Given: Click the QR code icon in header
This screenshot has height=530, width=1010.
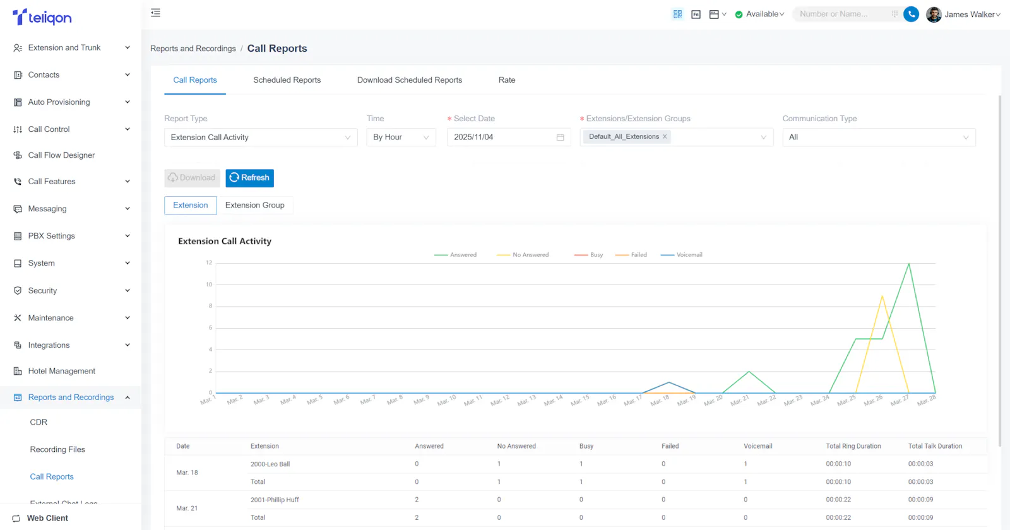Looking at the screenshot, I should (677, 14).
